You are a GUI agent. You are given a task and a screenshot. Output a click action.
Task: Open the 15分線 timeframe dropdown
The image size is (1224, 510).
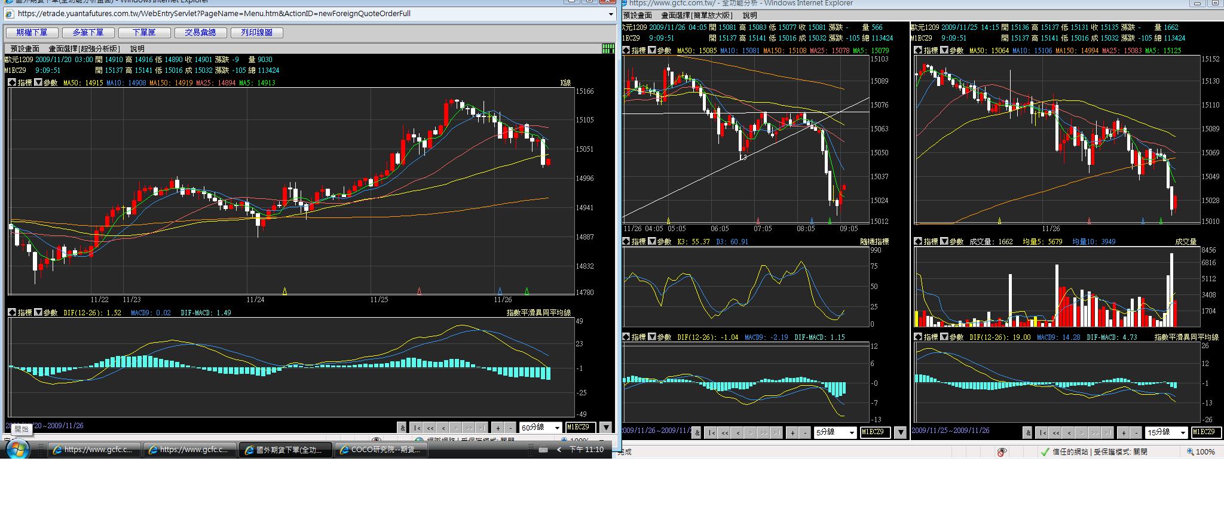point(1167,432)
